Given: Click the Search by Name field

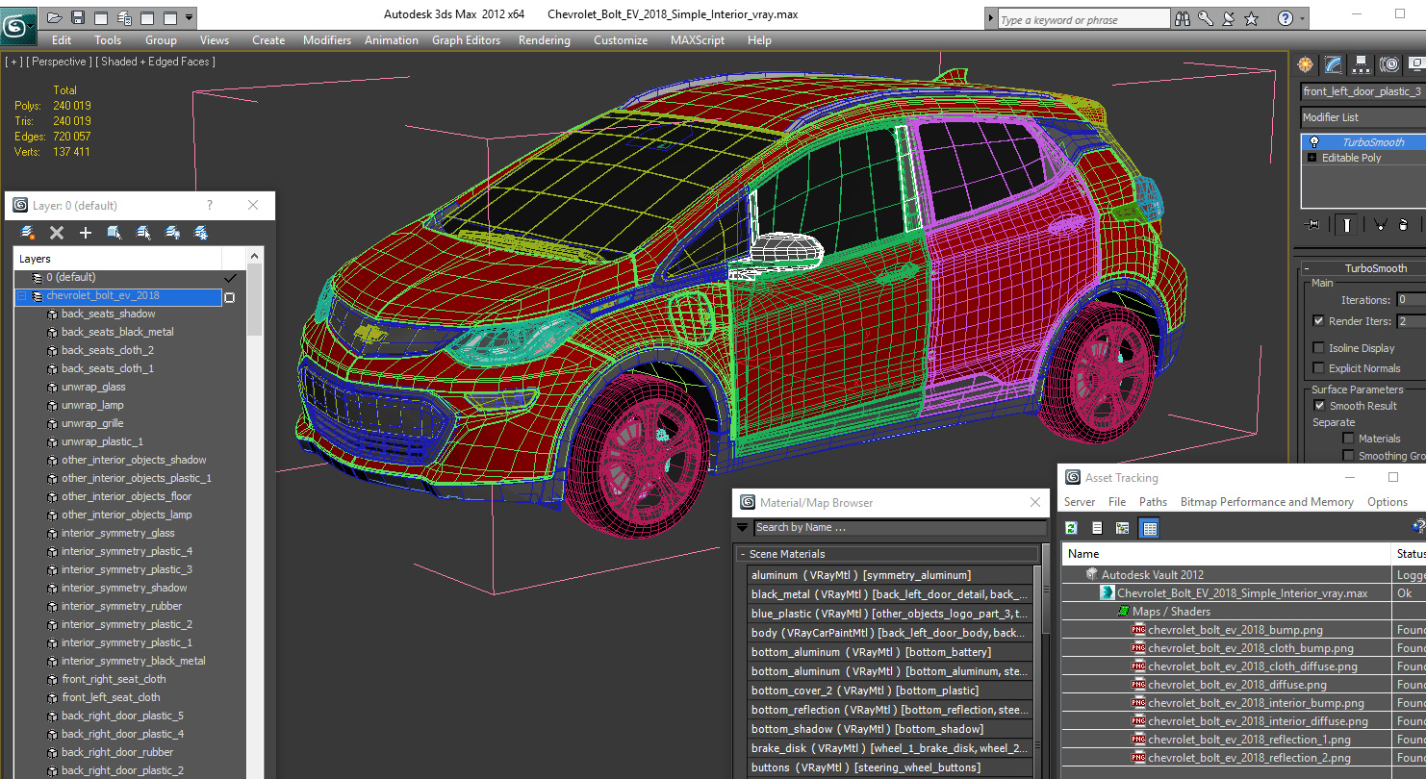Looking at the screenshot, I should tap(900, 528).
